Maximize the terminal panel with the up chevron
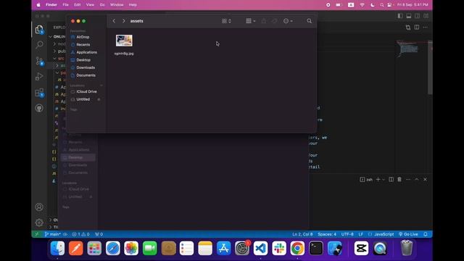This screenshot has height=261, width=464. click(417, 179)
